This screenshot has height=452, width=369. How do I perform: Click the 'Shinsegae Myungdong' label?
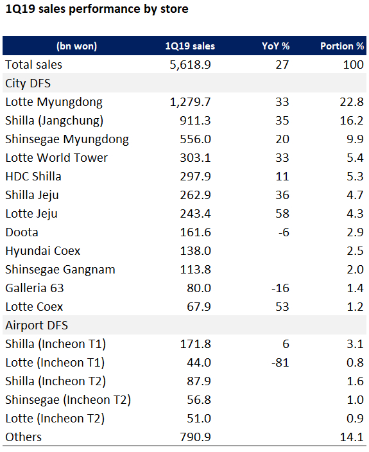tap(67, 139)
